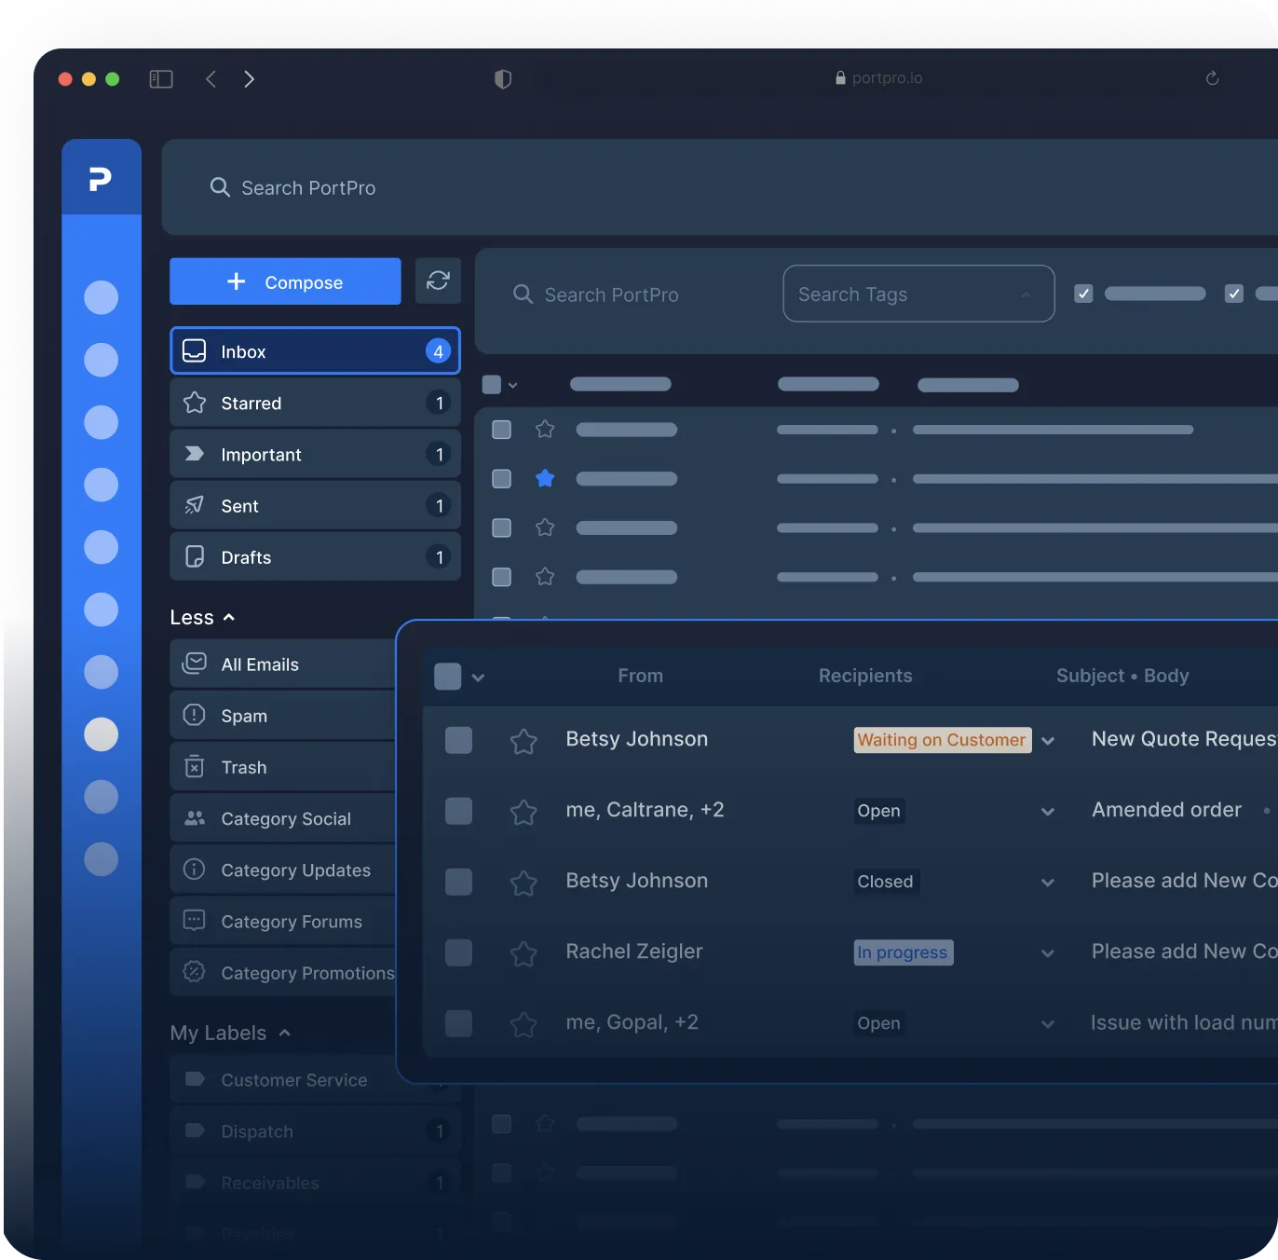Viewport: 1278px width, 1260px height.
Task: Open the Category Social folder
Action: coord(285,818)
